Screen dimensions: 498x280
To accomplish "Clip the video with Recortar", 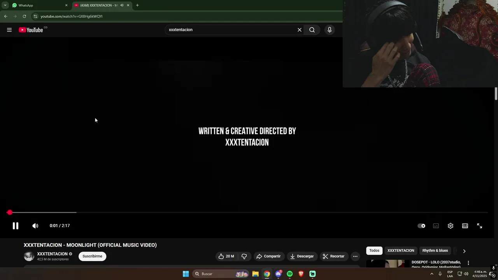I will [x=334, y=256].
